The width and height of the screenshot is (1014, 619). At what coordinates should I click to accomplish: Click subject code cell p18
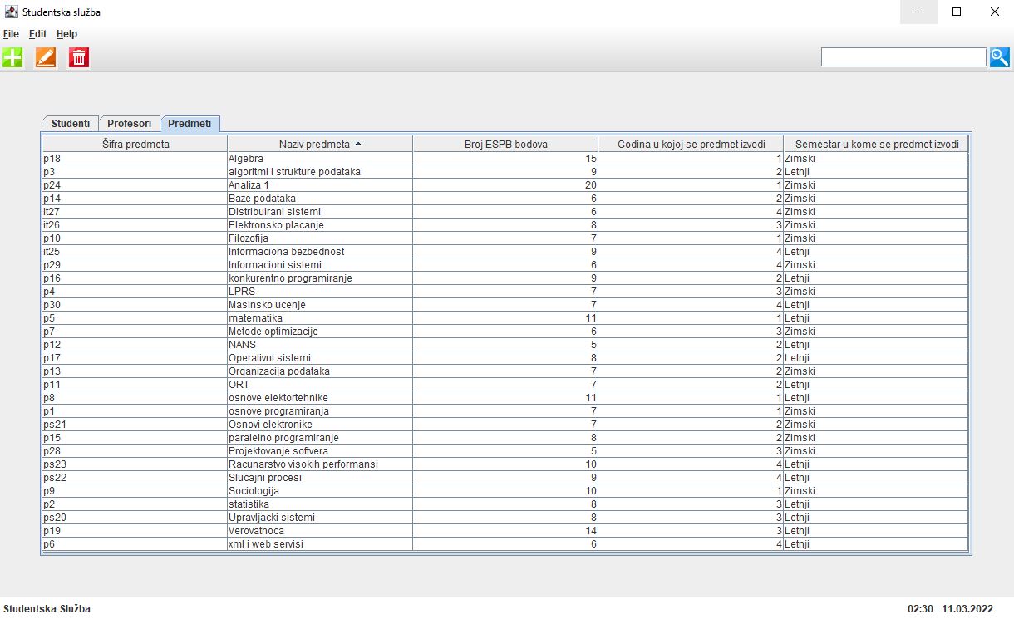click(x=135, y=159)
